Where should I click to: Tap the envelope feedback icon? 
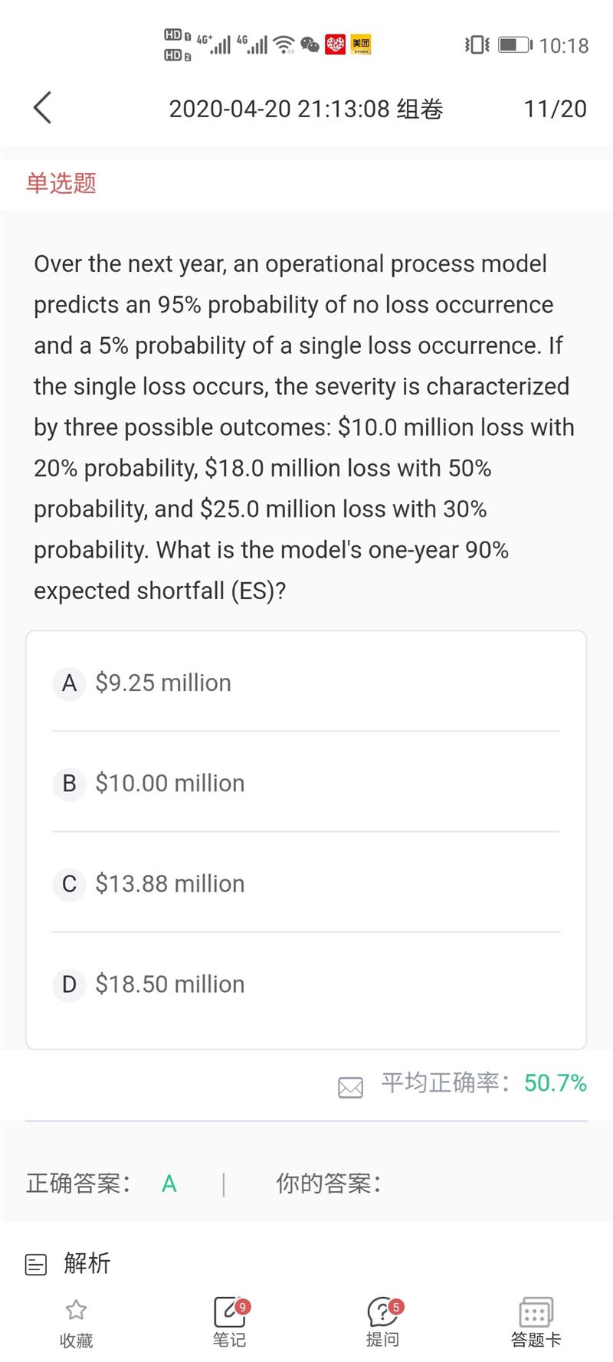[x=350, y=1087]
